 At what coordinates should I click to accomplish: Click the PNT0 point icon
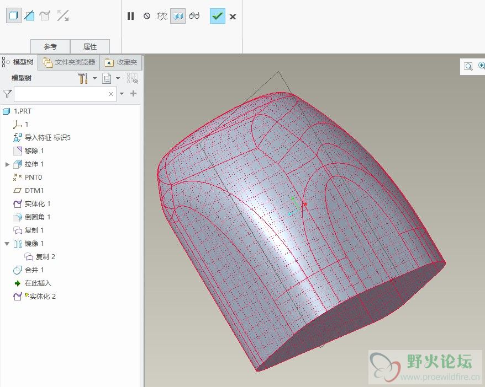point(17,177)
